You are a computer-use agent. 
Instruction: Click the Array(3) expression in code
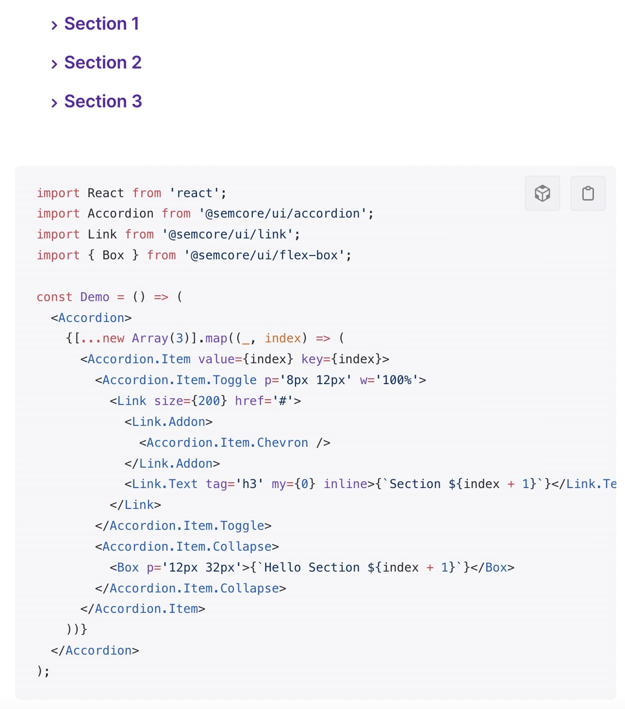click(161, 338)
